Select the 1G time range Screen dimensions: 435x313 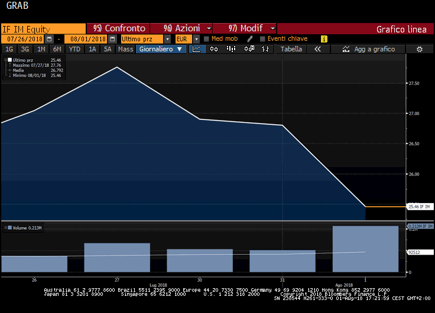[x=9, y=49]
